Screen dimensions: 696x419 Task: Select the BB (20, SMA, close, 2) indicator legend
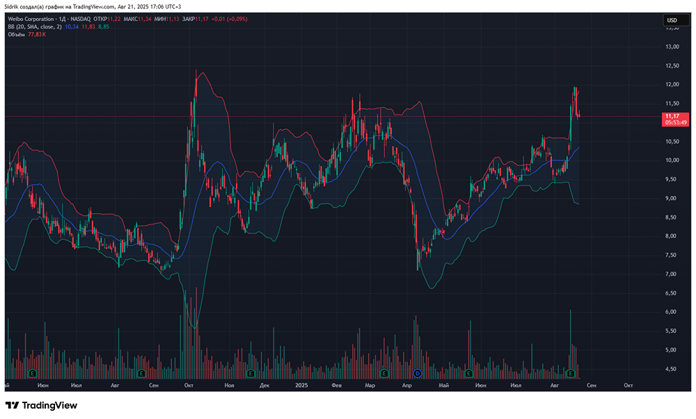coord(35,26)
